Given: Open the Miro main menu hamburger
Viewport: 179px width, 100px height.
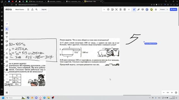Looking at the screenshot, I should pos(28,9).
